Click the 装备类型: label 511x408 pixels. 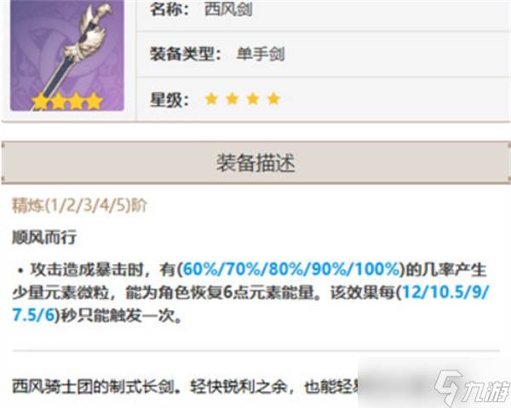click(186, 55)
